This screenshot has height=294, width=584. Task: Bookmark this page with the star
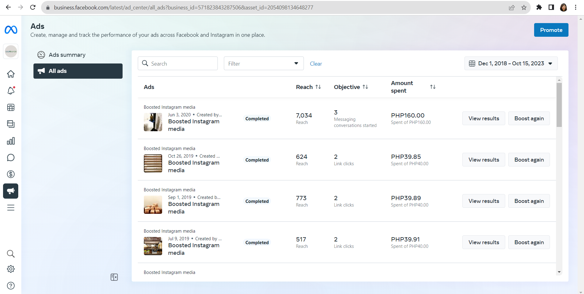pos(524,7)
